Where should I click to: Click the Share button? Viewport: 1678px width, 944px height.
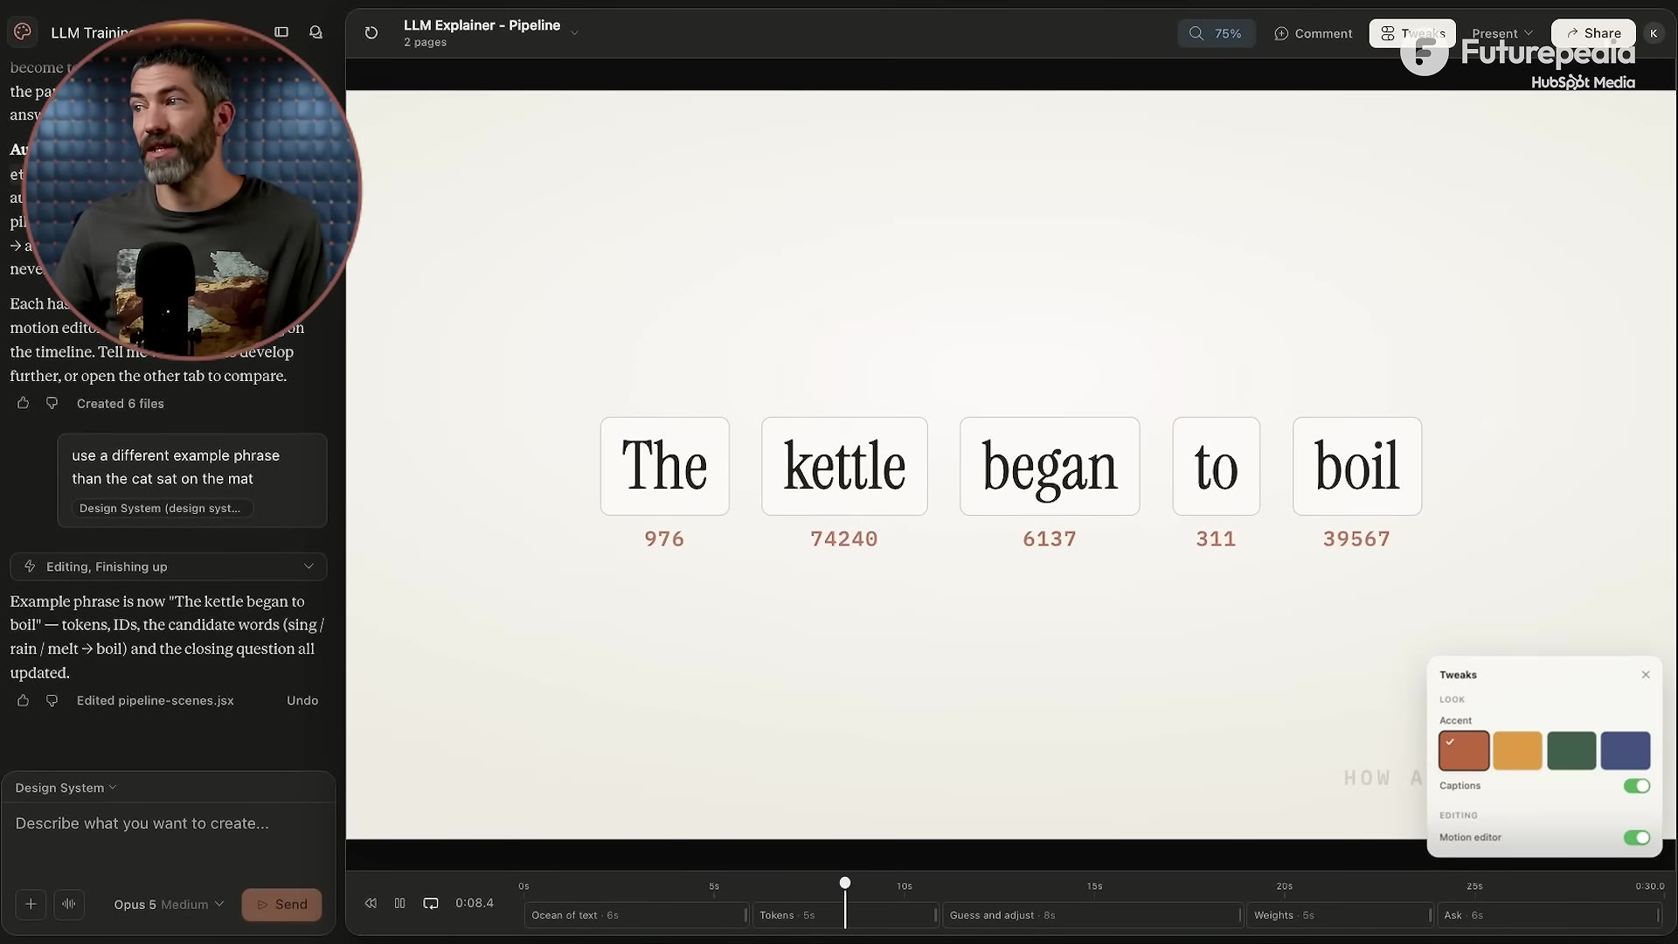1593,33
